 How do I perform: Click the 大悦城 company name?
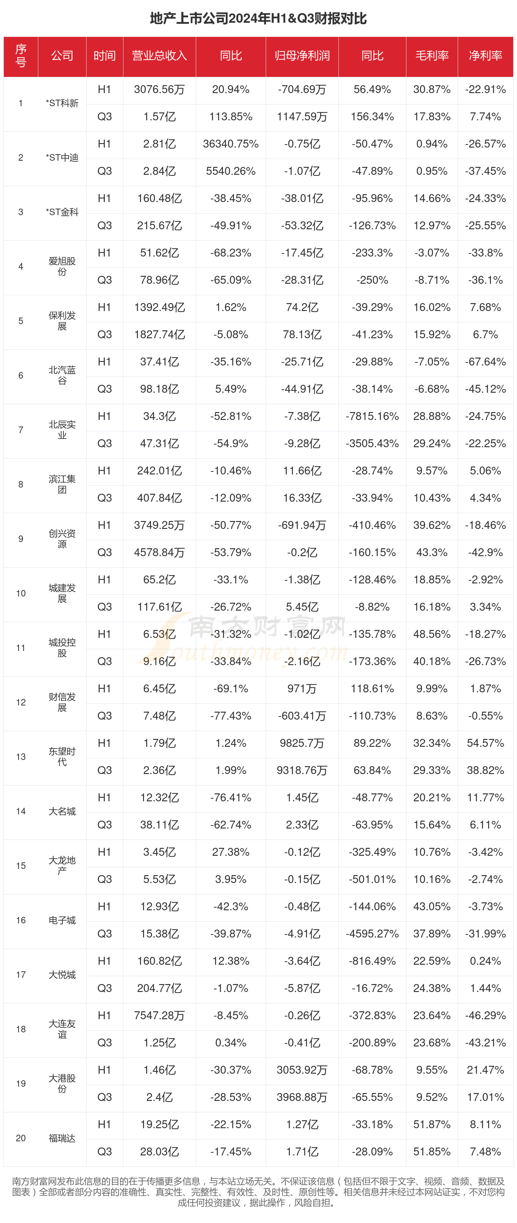[x=62, y=975]
